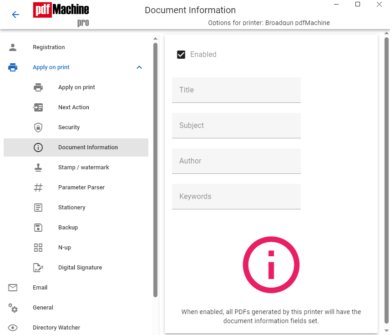Open the Apply on print sub-item

click(x=76, y=87)
